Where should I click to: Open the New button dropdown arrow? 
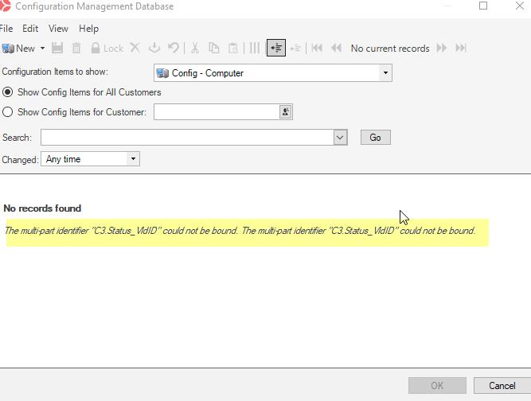pos(42,49)
